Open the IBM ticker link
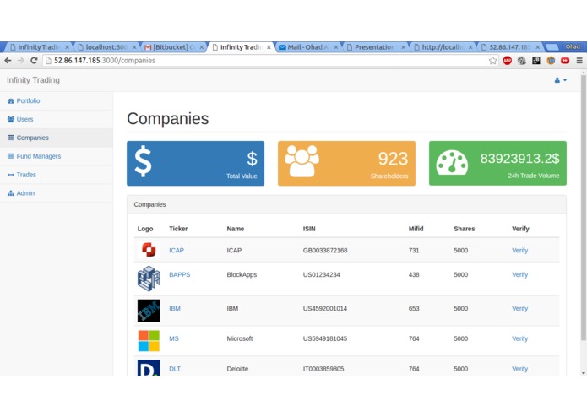The width and height of the screenshot is (587, 417). click(x=175, y=309)
